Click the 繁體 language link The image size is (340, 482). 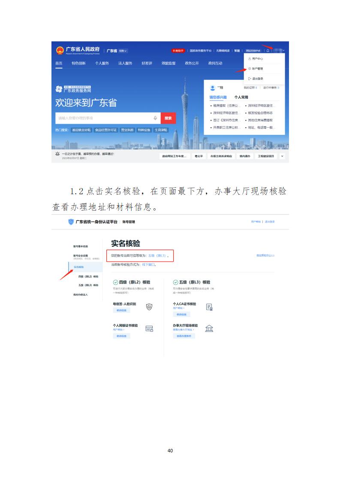[237, 51]
